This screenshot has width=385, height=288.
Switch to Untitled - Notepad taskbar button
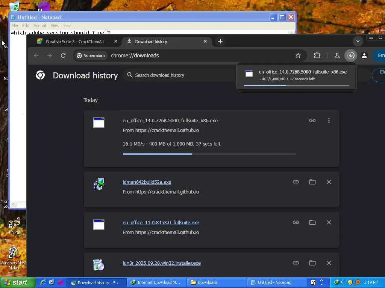coord(276,282)
